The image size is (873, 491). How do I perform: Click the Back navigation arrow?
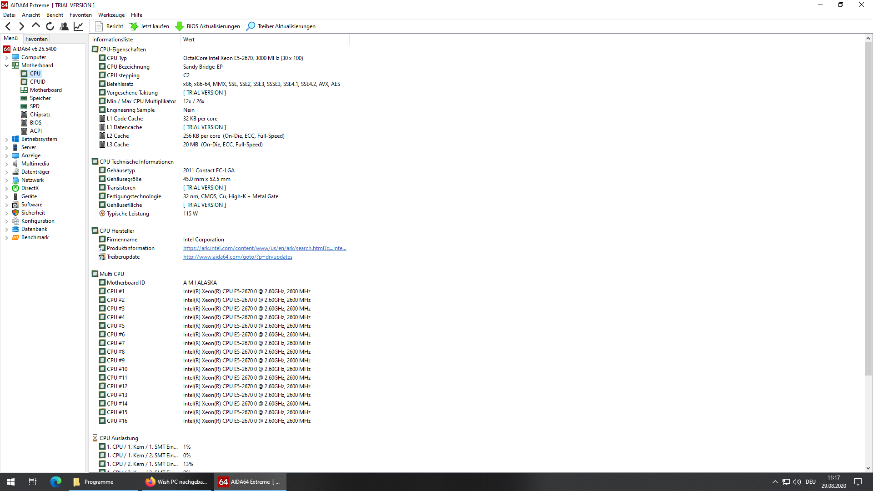point(8,26)
